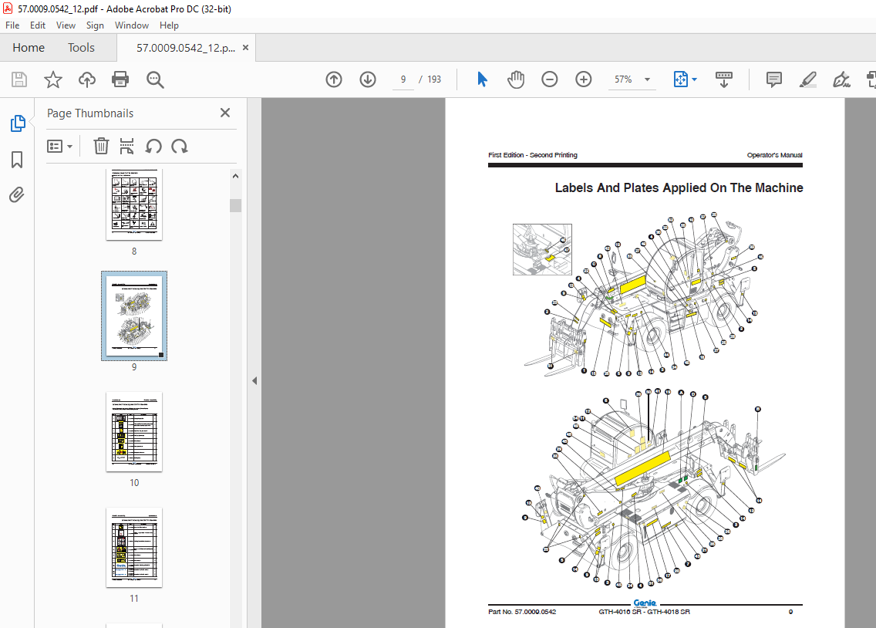The height and width of the screenshot is (628, 876).
Task: Open the Bookmarks pane
Action: tap(17, 160)
